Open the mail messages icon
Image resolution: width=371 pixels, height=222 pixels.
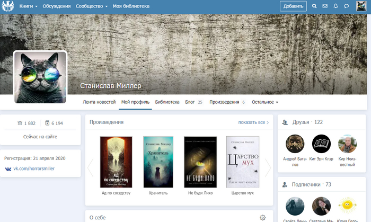point(325,6)
